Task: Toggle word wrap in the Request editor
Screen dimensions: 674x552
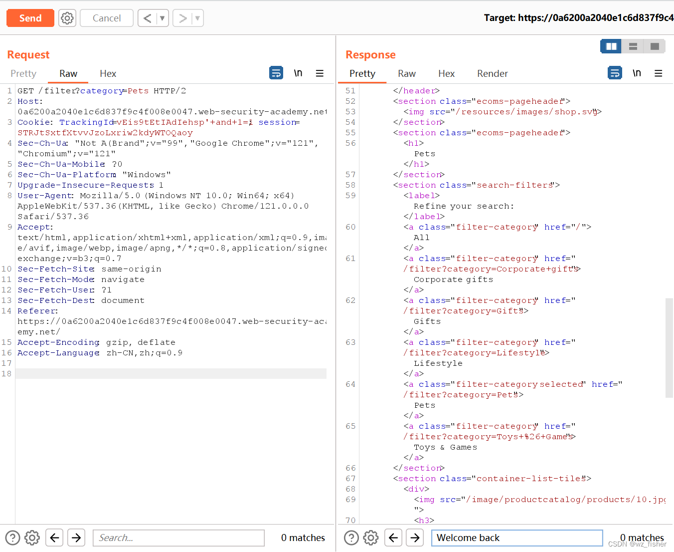Action: coord(276,72)
